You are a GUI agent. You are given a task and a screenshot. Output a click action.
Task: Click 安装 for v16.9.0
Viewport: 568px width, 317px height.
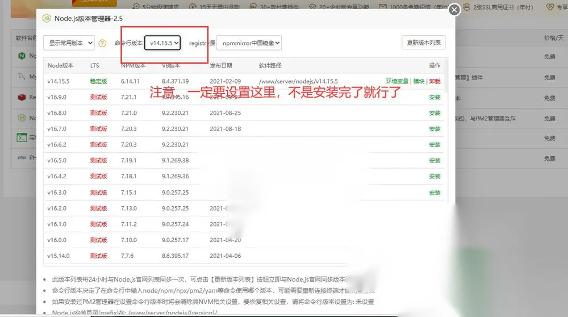click(435, 97)
